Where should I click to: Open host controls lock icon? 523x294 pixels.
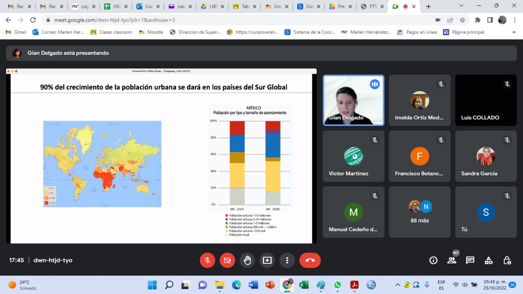point(507,260)
